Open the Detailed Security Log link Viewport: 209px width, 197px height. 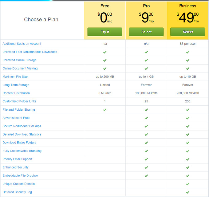17,192
